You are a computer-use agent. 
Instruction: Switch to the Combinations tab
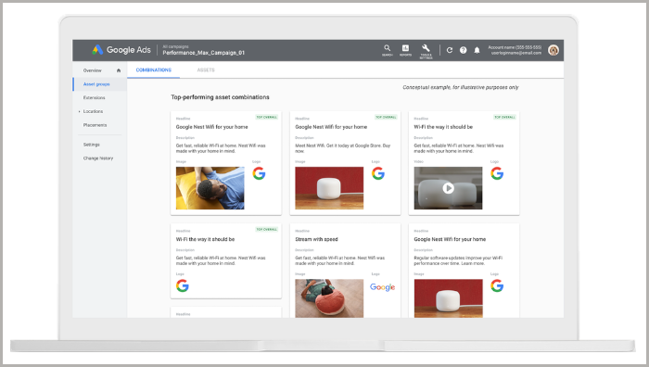pyautogui.click(x=154, y=70)
